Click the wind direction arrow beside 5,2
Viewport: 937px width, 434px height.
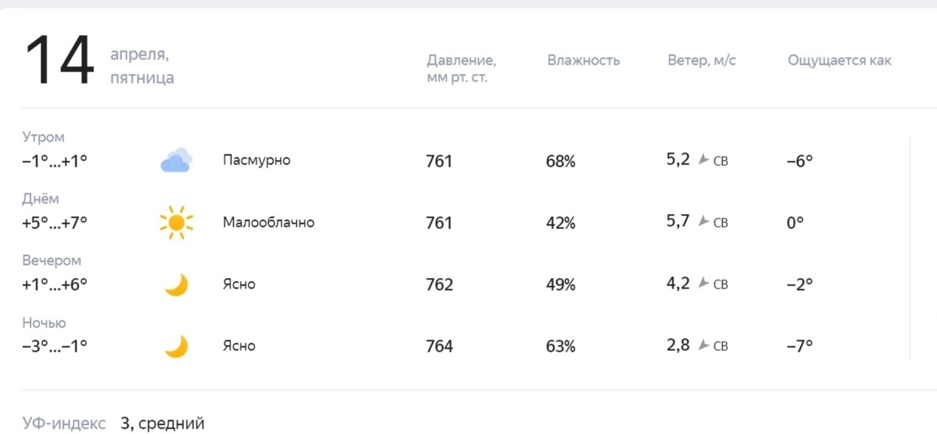click(704, 160)
